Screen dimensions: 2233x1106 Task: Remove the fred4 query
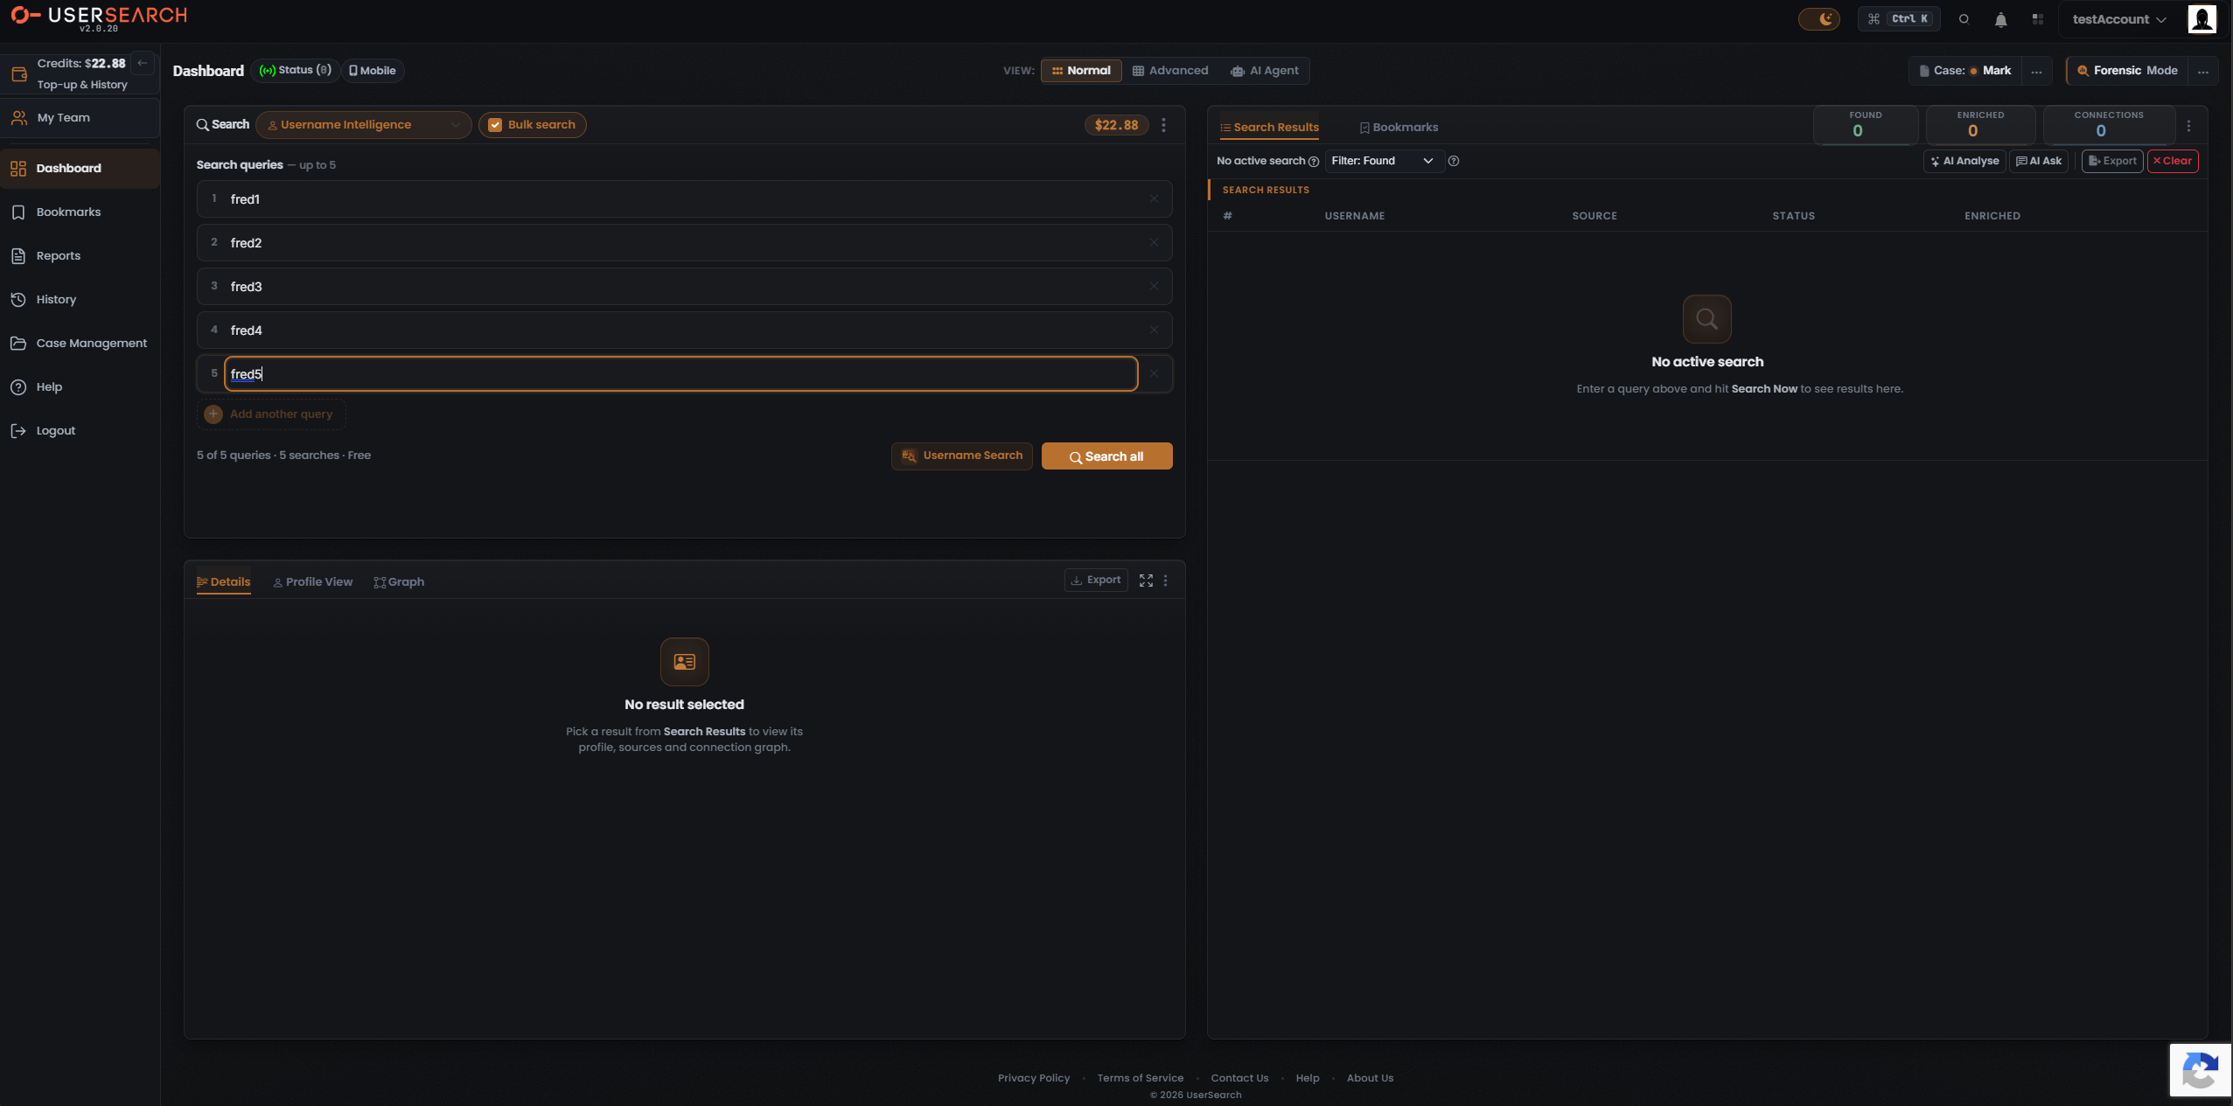coord(1154,330)
